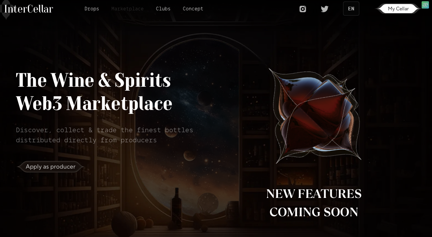Screen dimensions: 432x237
Task: Open the Twitter bird icon
Action: click(325, 9)
